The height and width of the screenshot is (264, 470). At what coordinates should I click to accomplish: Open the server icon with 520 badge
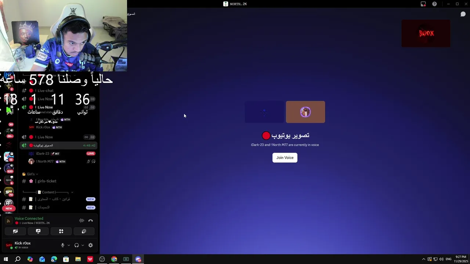click(x=9, y=168)
